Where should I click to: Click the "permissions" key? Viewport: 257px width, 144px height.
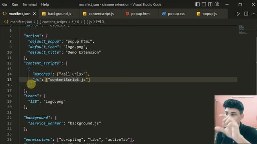[38, 140]
